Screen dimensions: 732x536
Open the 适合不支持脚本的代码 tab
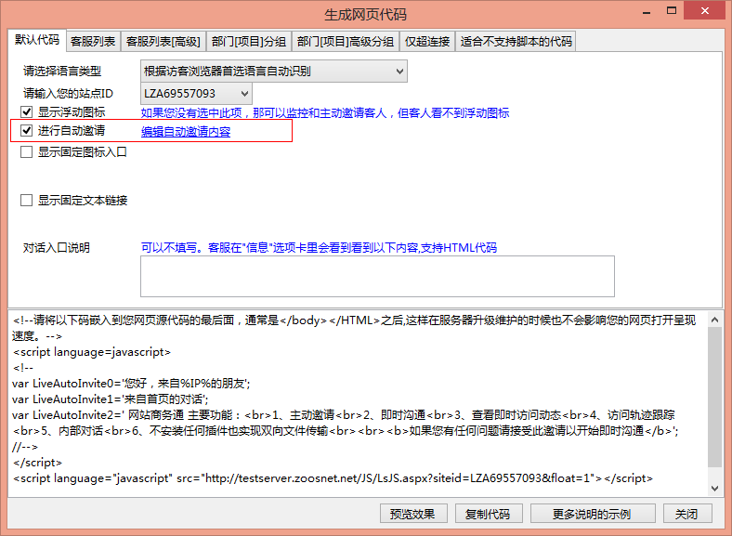pos(516,42)
